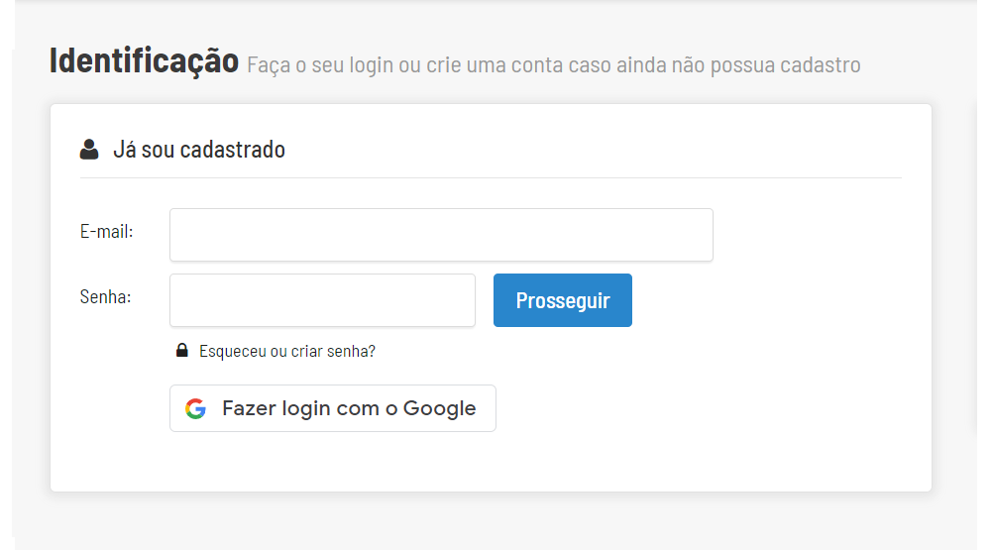Click the user silhouette icon
The width and height of the screenshot is (991, 550).
pyautogui.click(x=89, y=150)
